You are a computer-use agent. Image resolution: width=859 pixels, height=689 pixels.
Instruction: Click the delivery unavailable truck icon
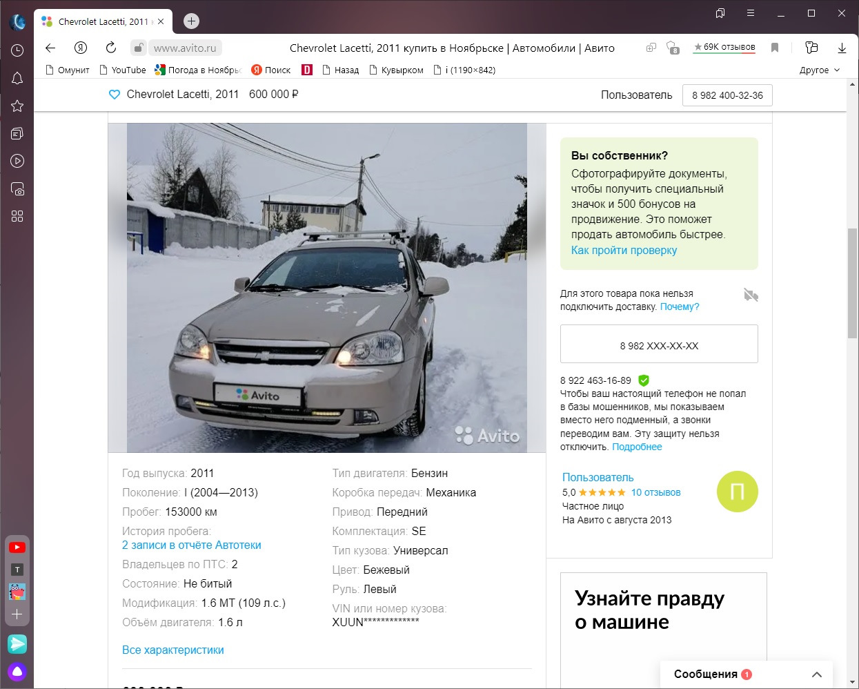pyautogui.click(x=751, y=295)
